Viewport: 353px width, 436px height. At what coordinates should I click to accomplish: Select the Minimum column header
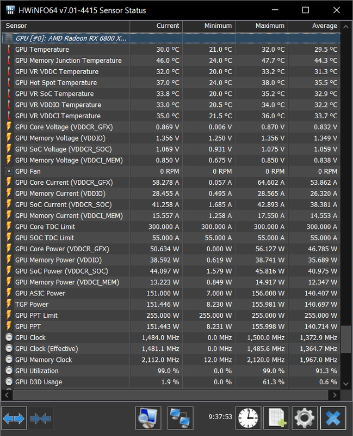pyautogui.click(x=209, y=26)
